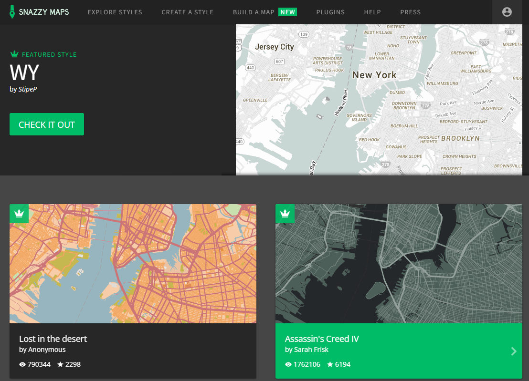Open the Assassin's Creed IV map thumbnail
The height and width of the screenshot is (381, 529).
click(x=399, y=264)
